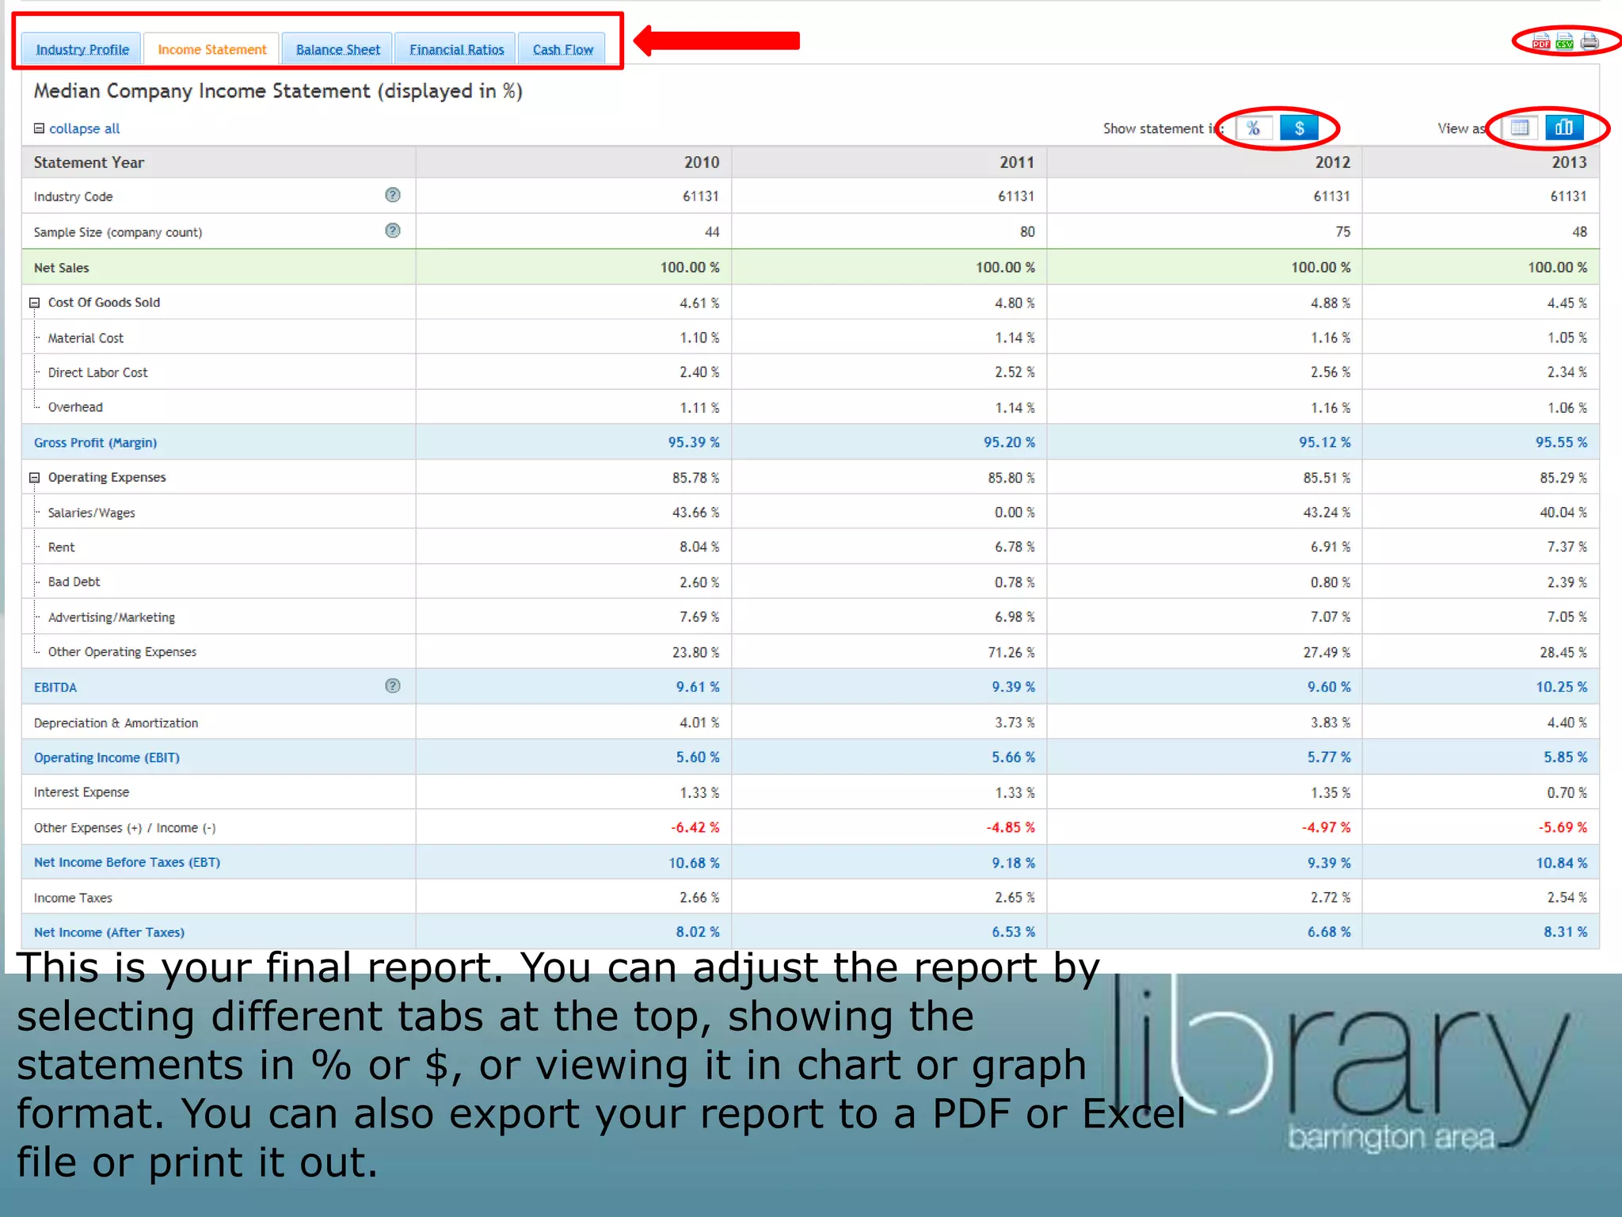This screenshot has height=1217, width=1622.
Task: Select Net Income (After Taxes) label
Action: (x=109, y=933)
